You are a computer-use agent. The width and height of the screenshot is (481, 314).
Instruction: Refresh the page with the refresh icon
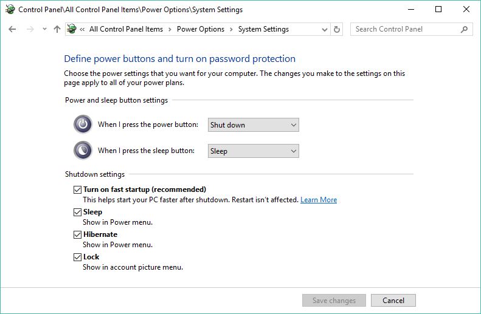(x=336, y=29)
